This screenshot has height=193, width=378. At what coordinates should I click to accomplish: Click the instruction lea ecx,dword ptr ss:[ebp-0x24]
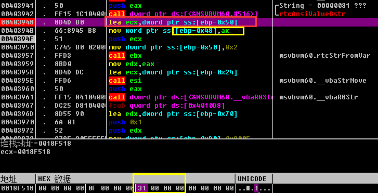tap(173, 72)
